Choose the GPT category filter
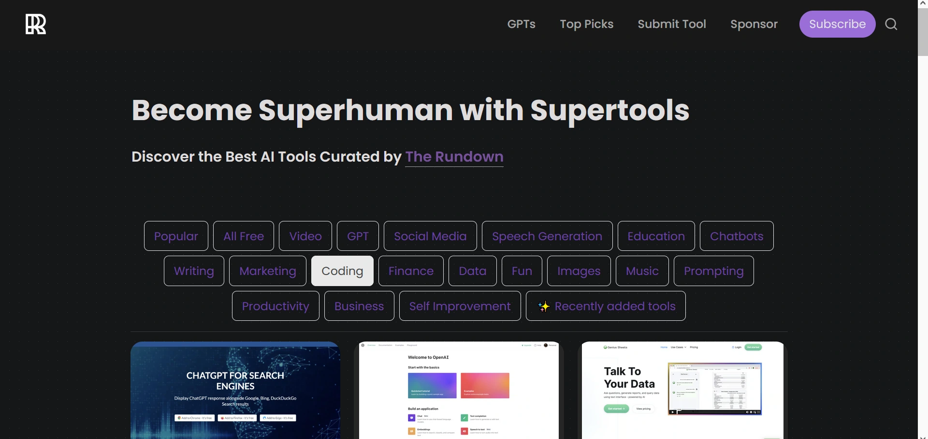 358,236
